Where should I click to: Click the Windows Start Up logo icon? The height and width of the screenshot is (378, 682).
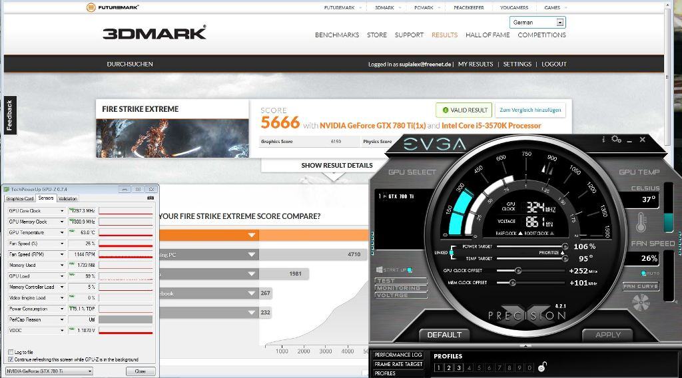pos(379,270)
